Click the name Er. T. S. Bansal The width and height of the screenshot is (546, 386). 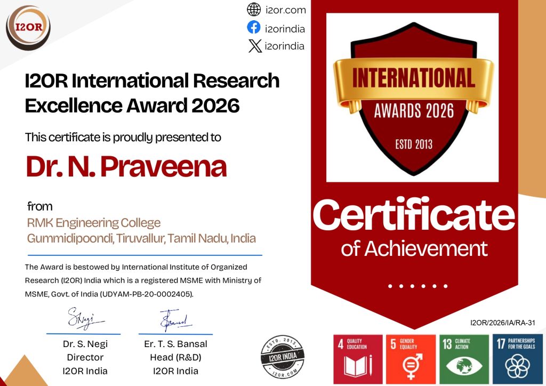pos(175,344)
